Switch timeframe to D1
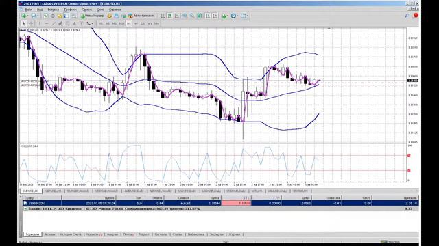 tap(143, 23)
